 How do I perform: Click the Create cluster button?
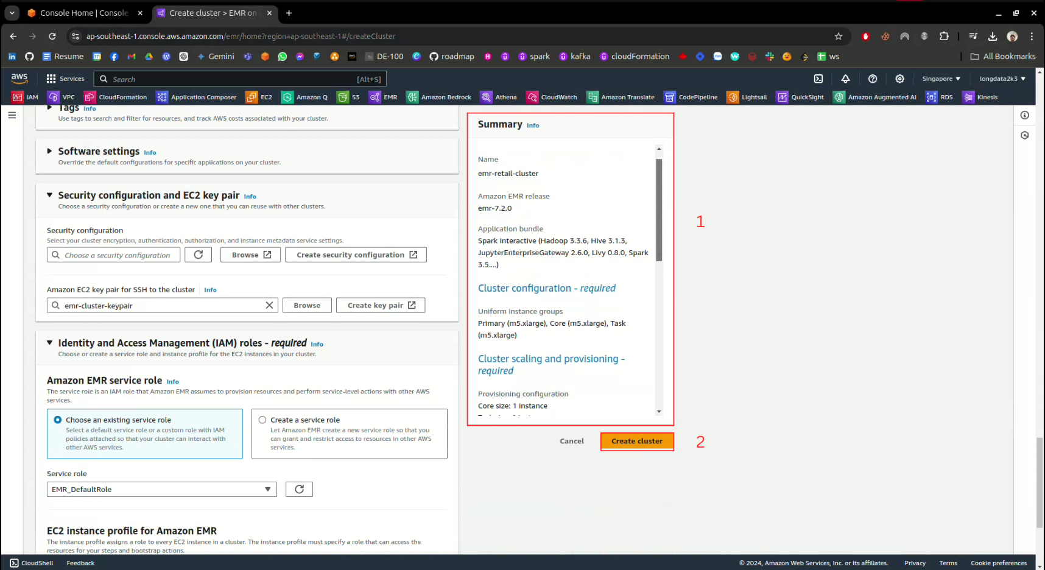click(636, 442)
